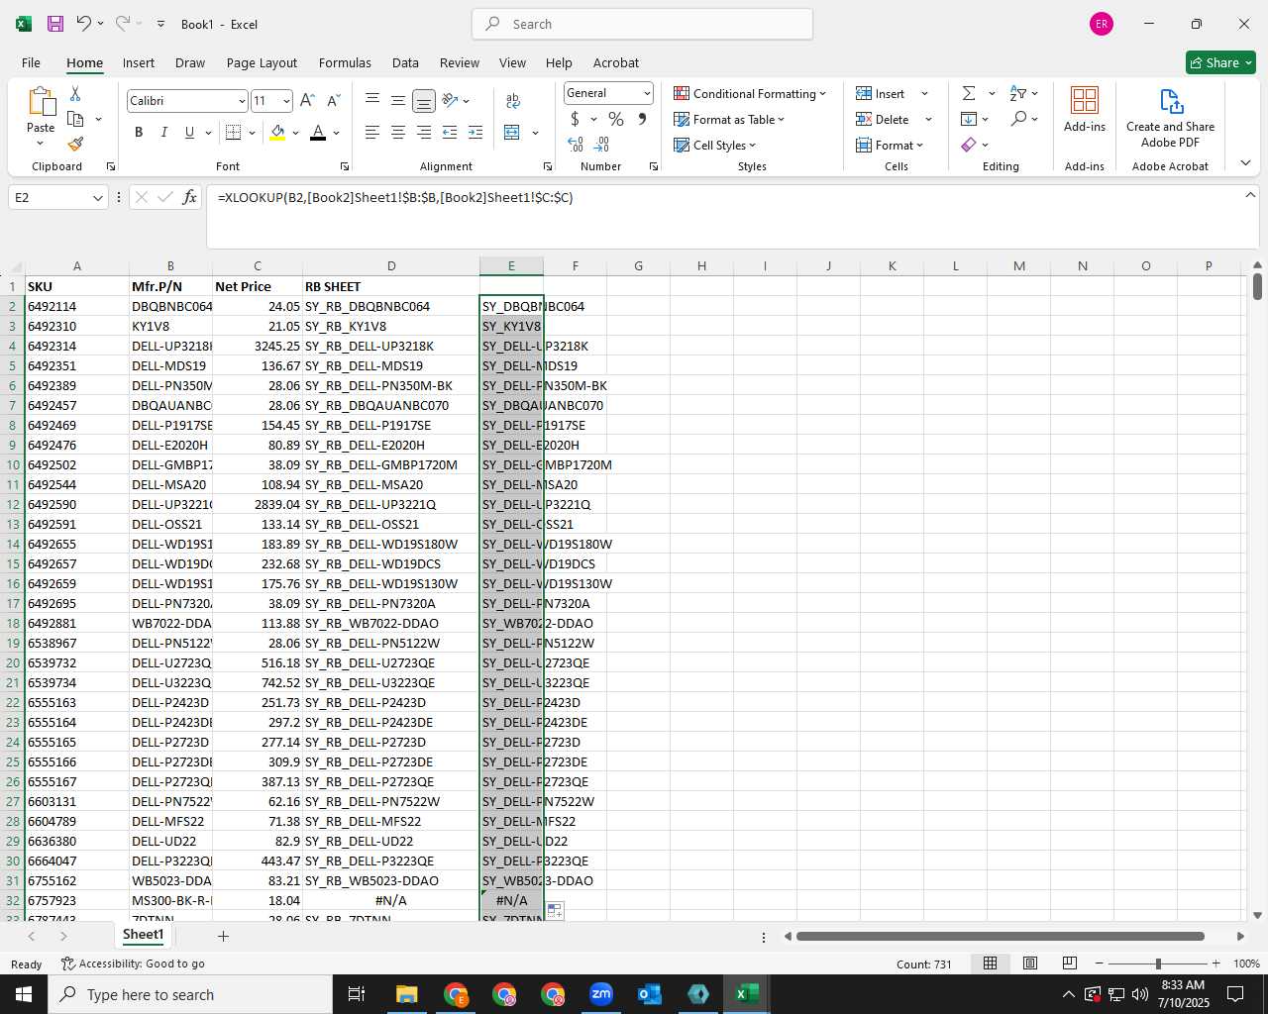Click Increase Decimal icon
Viewport: 1268px width, 1014px height.
pyautogui.click(x=576, y=145)
